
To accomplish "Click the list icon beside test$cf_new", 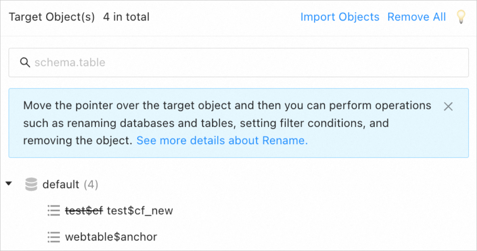I will tap(54, 210).
